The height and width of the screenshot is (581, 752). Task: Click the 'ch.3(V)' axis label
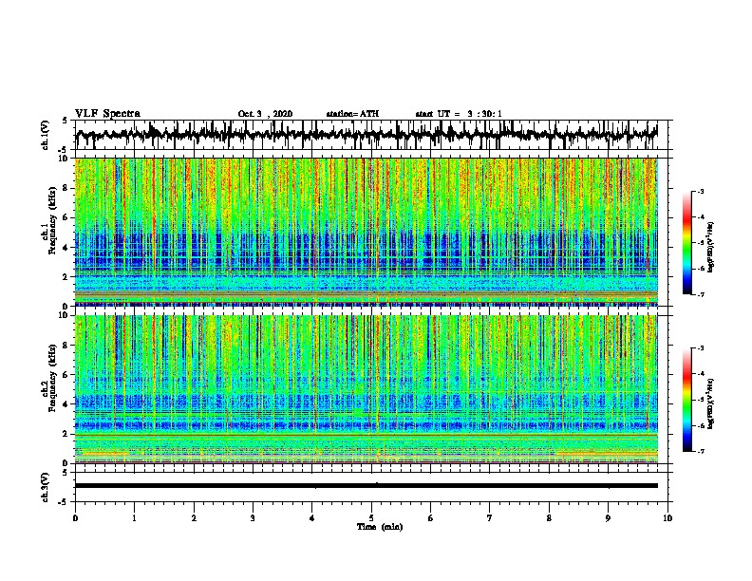[45, 487]
